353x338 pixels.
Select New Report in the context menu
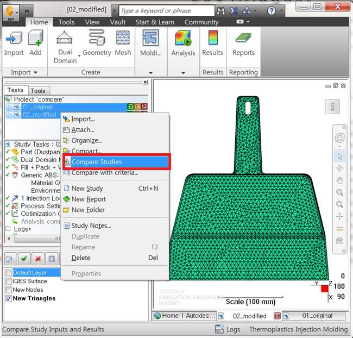pyautogui.click(x=116, y=199)
